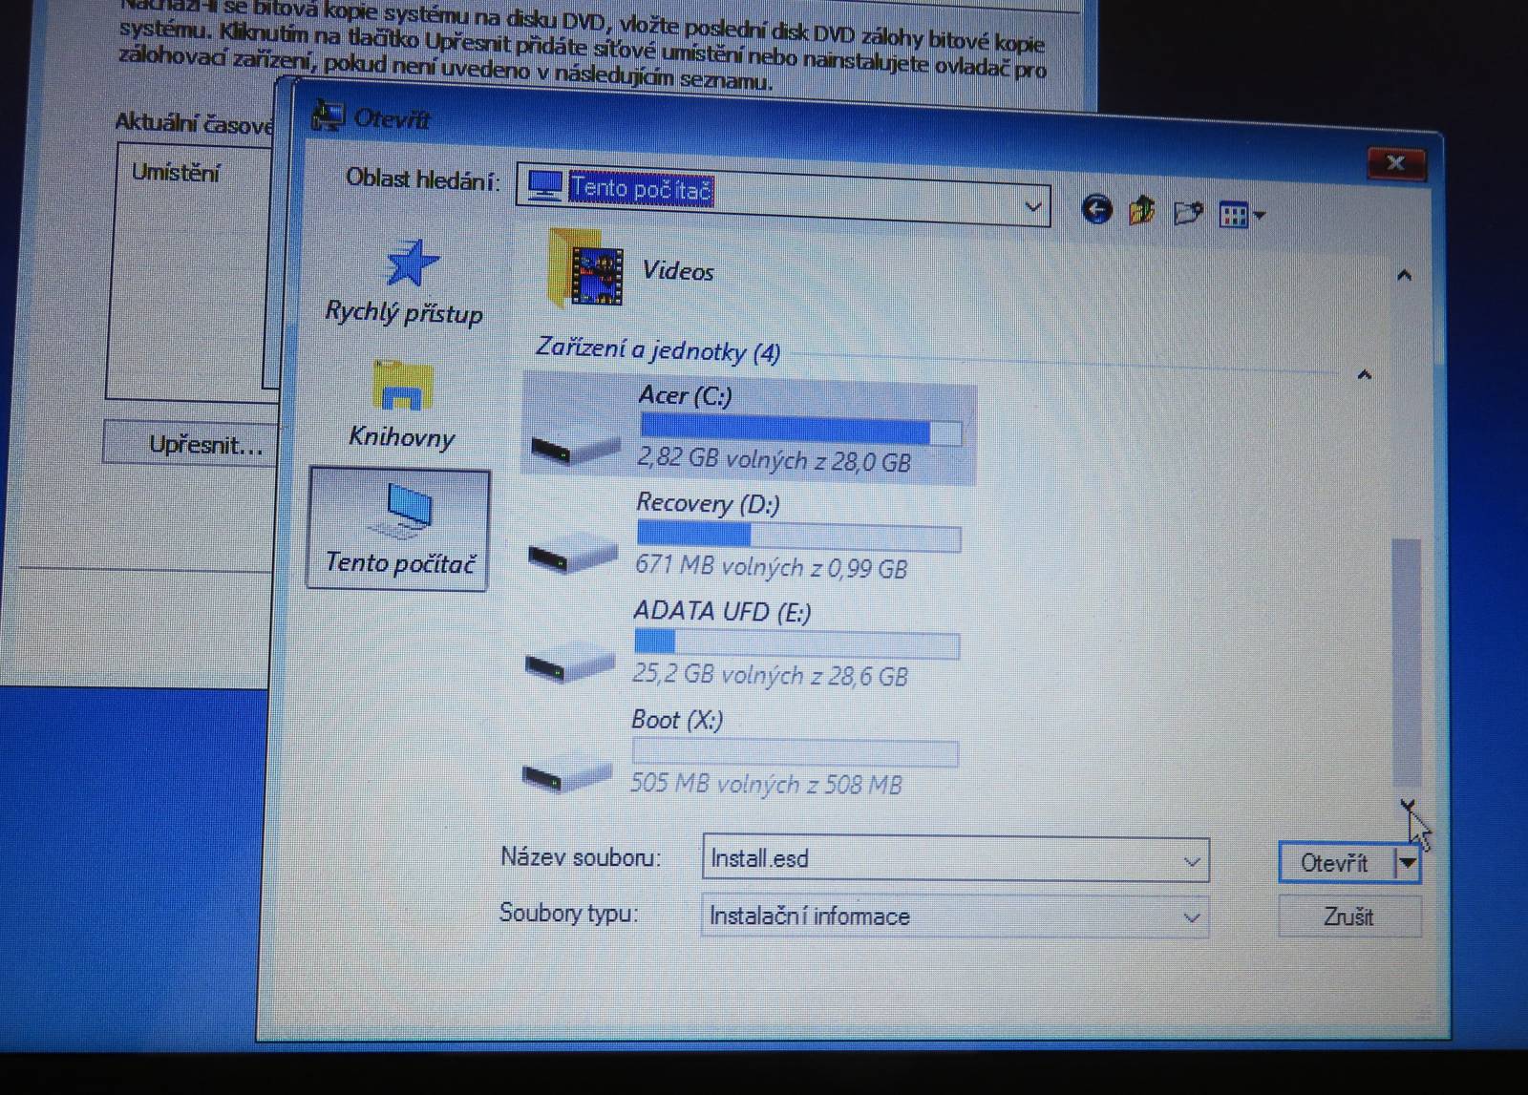
Task: Go up one folder level icon
Action: click(1141, 210)
